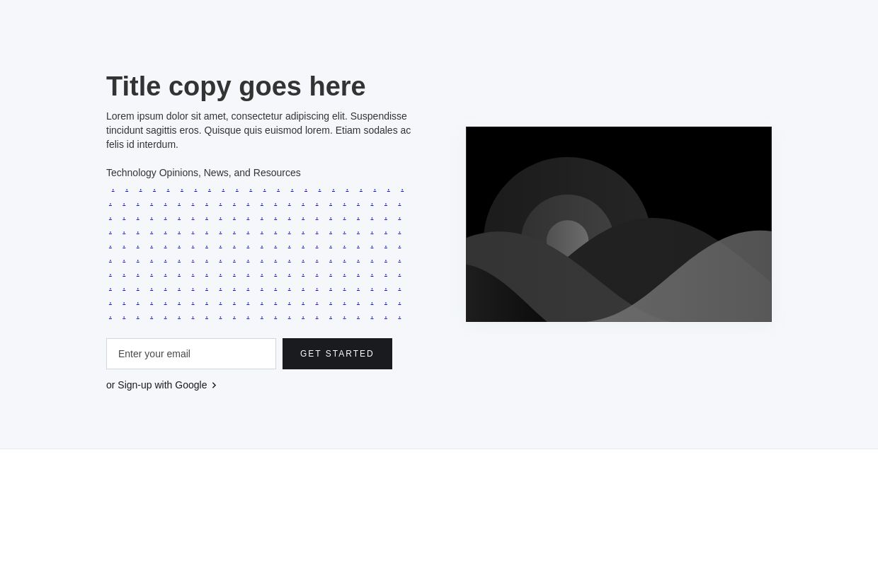Click last tiny icon in grid's third row
The height and width of the screenshot is (566, 878).
point(399,218)
